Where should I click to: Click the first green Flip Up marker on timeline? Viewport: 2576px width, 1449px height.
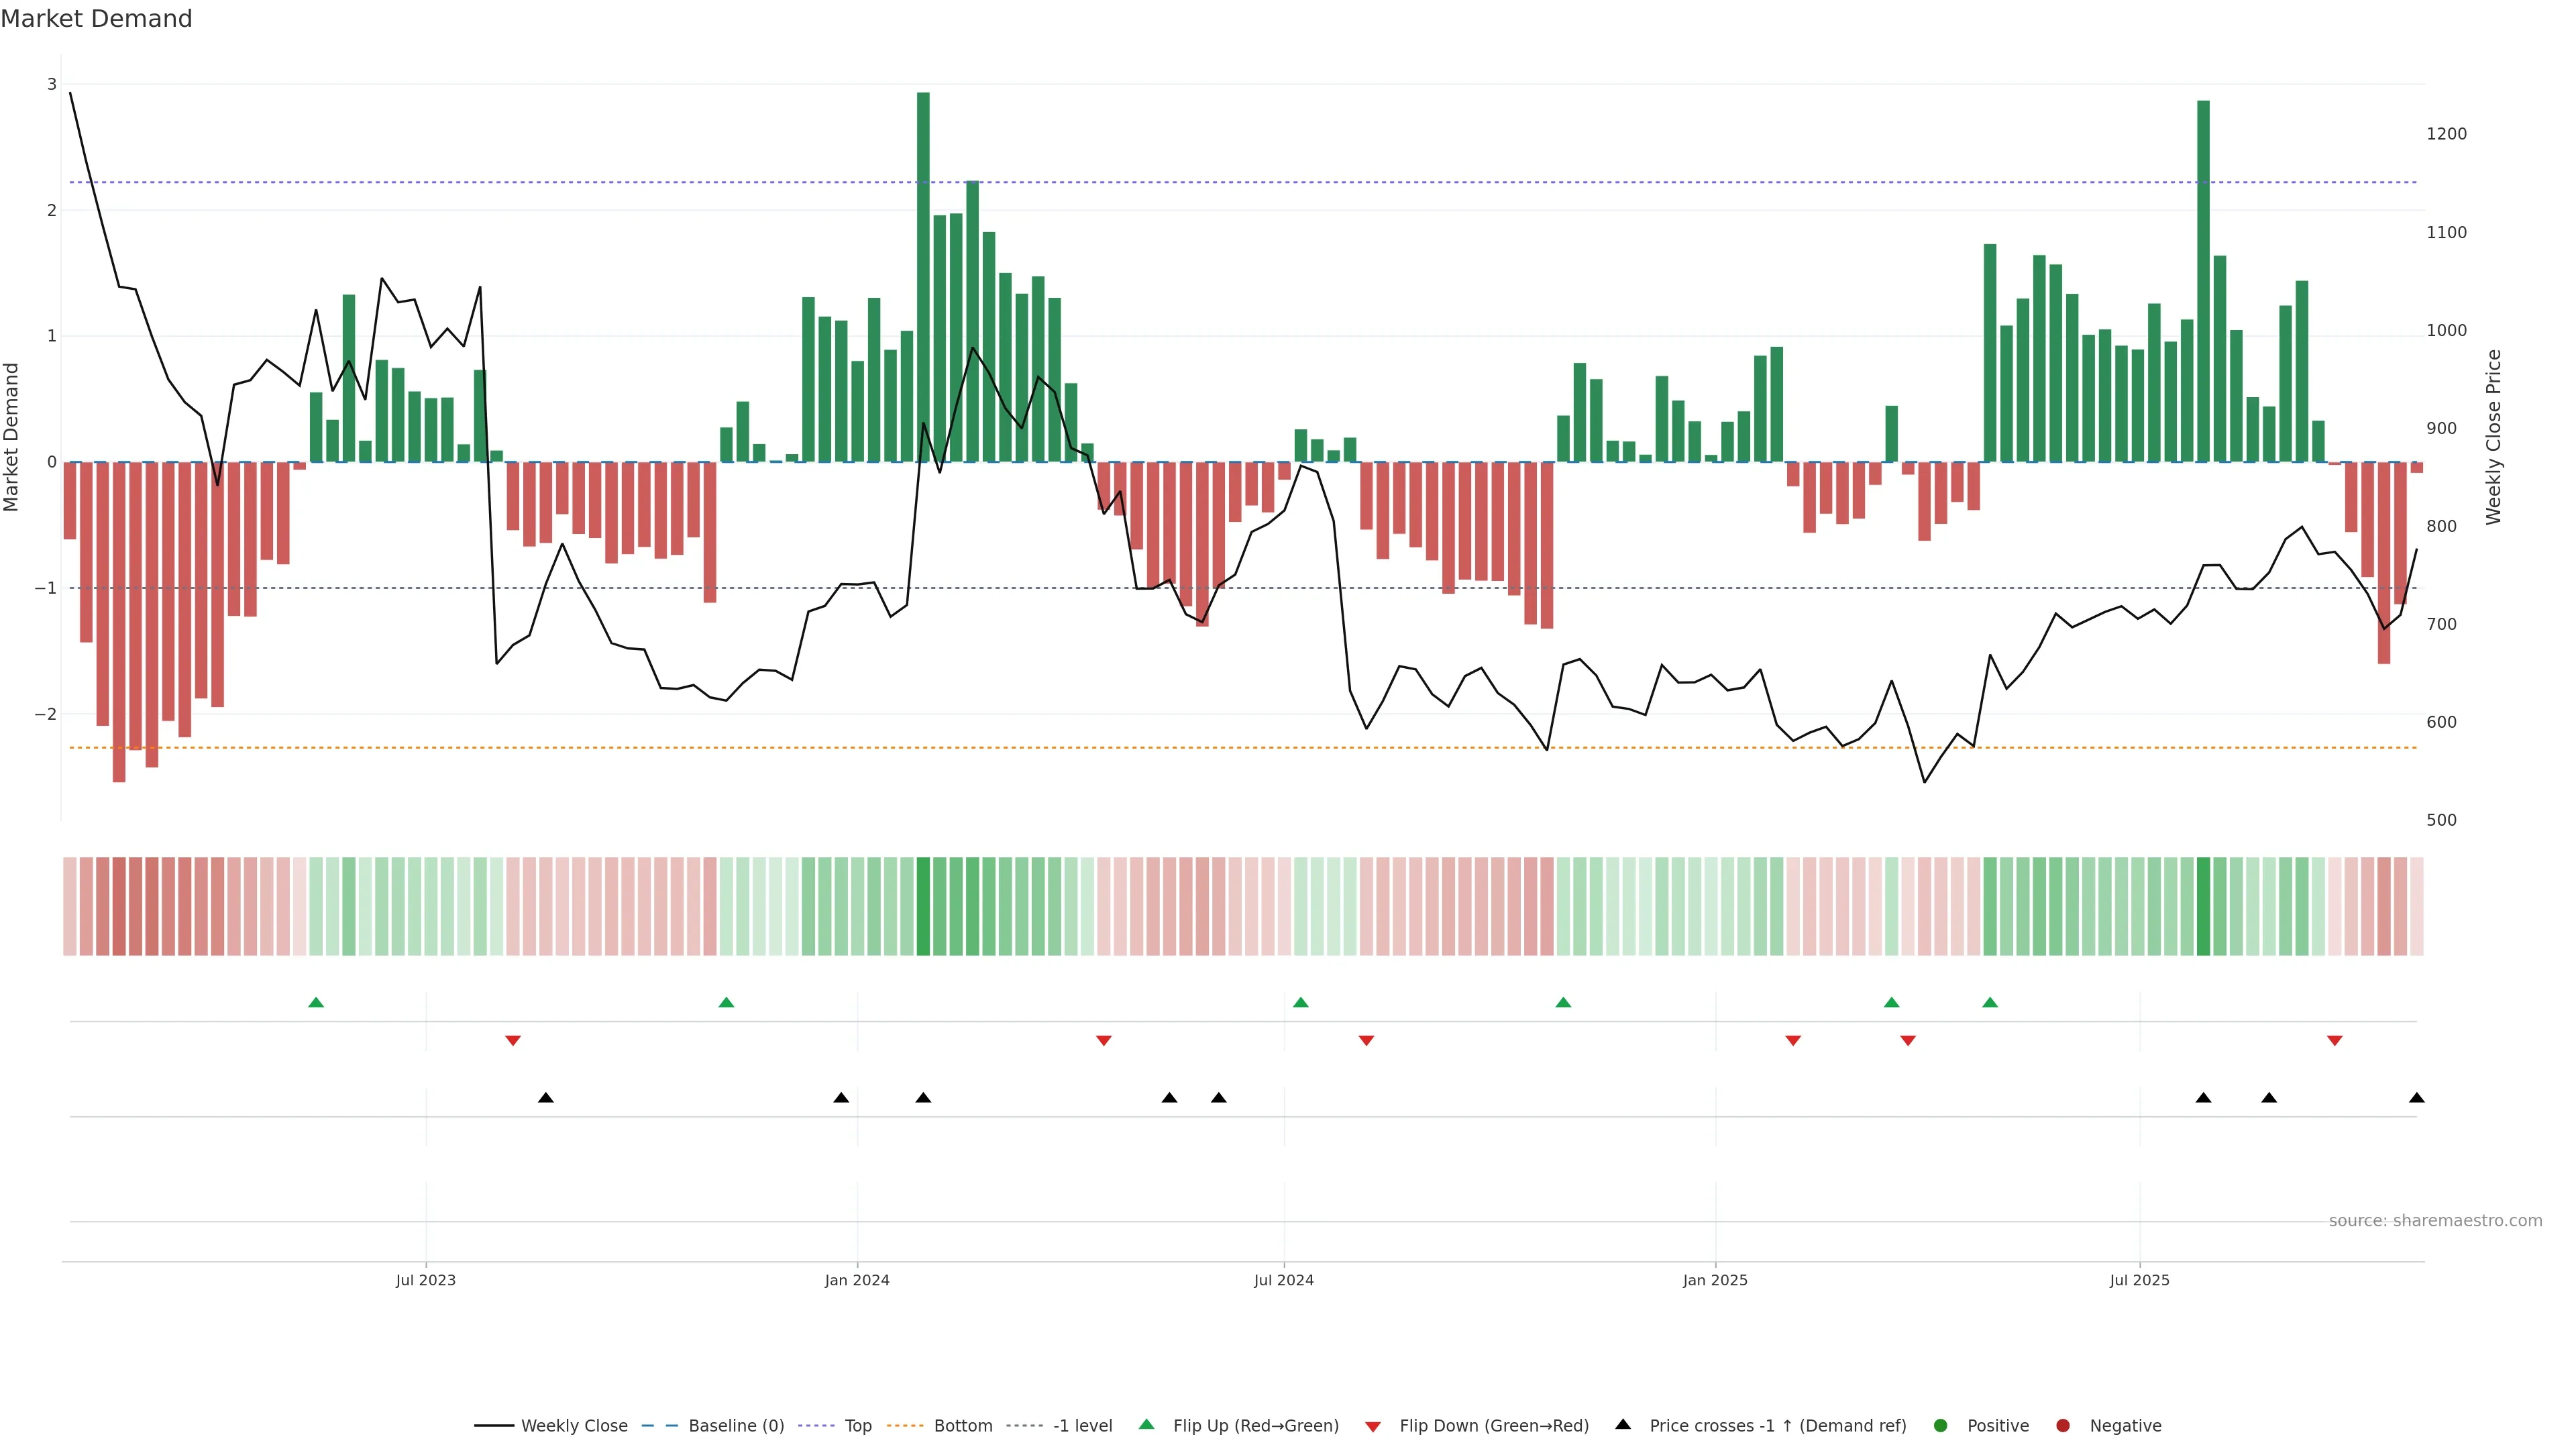tap(316, 1002)
